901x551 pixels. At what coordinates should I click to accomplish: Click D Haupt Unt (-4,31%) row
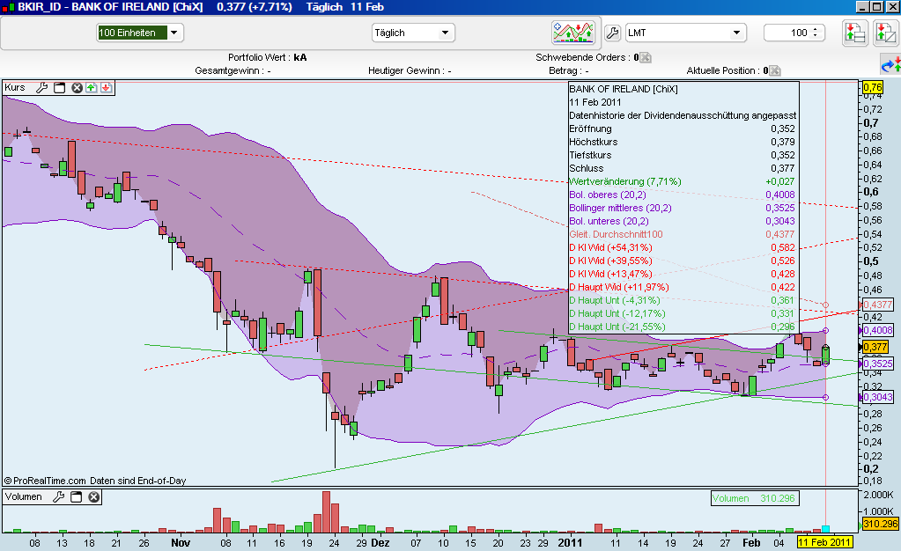point(682,300)
